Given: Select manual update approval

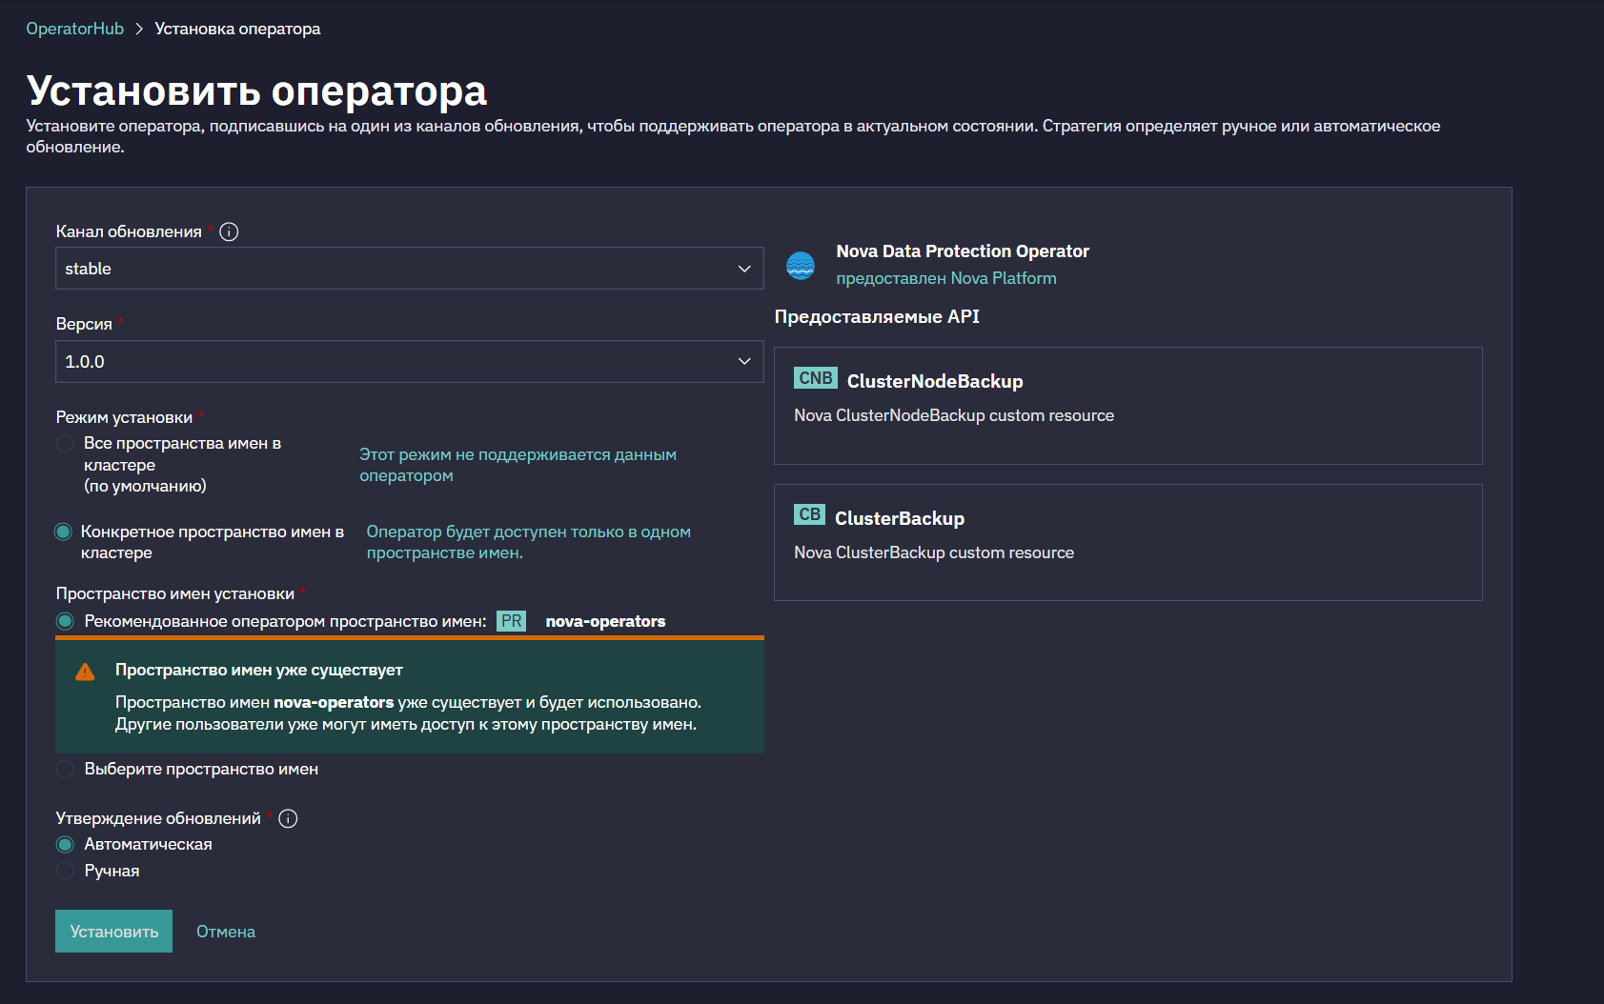Looking at the screenshot, I should click(65, 871).
